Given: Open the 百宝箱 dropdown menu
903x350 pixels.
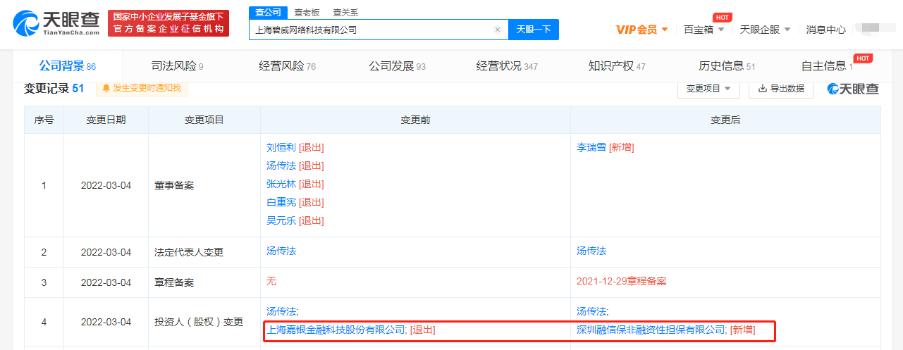Looking at the screenshot, I should point(704,30).
